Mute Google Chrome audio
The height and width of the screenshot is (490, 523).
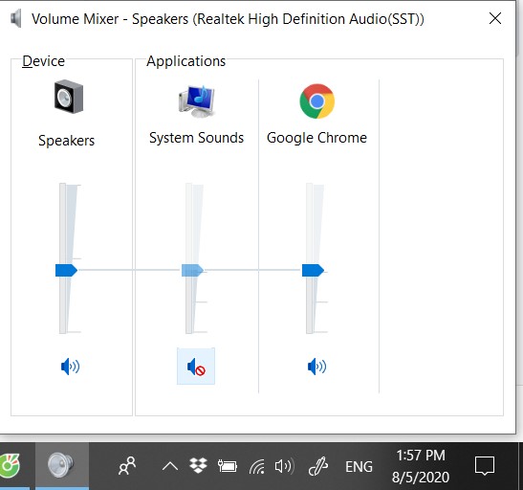pos(316,367)
